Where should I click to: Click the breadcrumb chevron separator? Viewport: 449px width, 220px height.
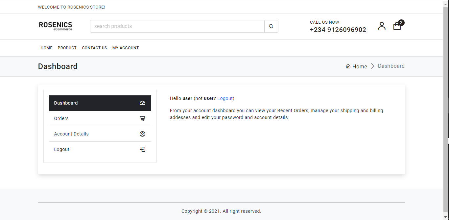tap(372, 66)
